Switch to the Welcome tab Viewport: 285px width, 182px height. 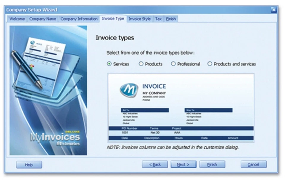[17, 19]
